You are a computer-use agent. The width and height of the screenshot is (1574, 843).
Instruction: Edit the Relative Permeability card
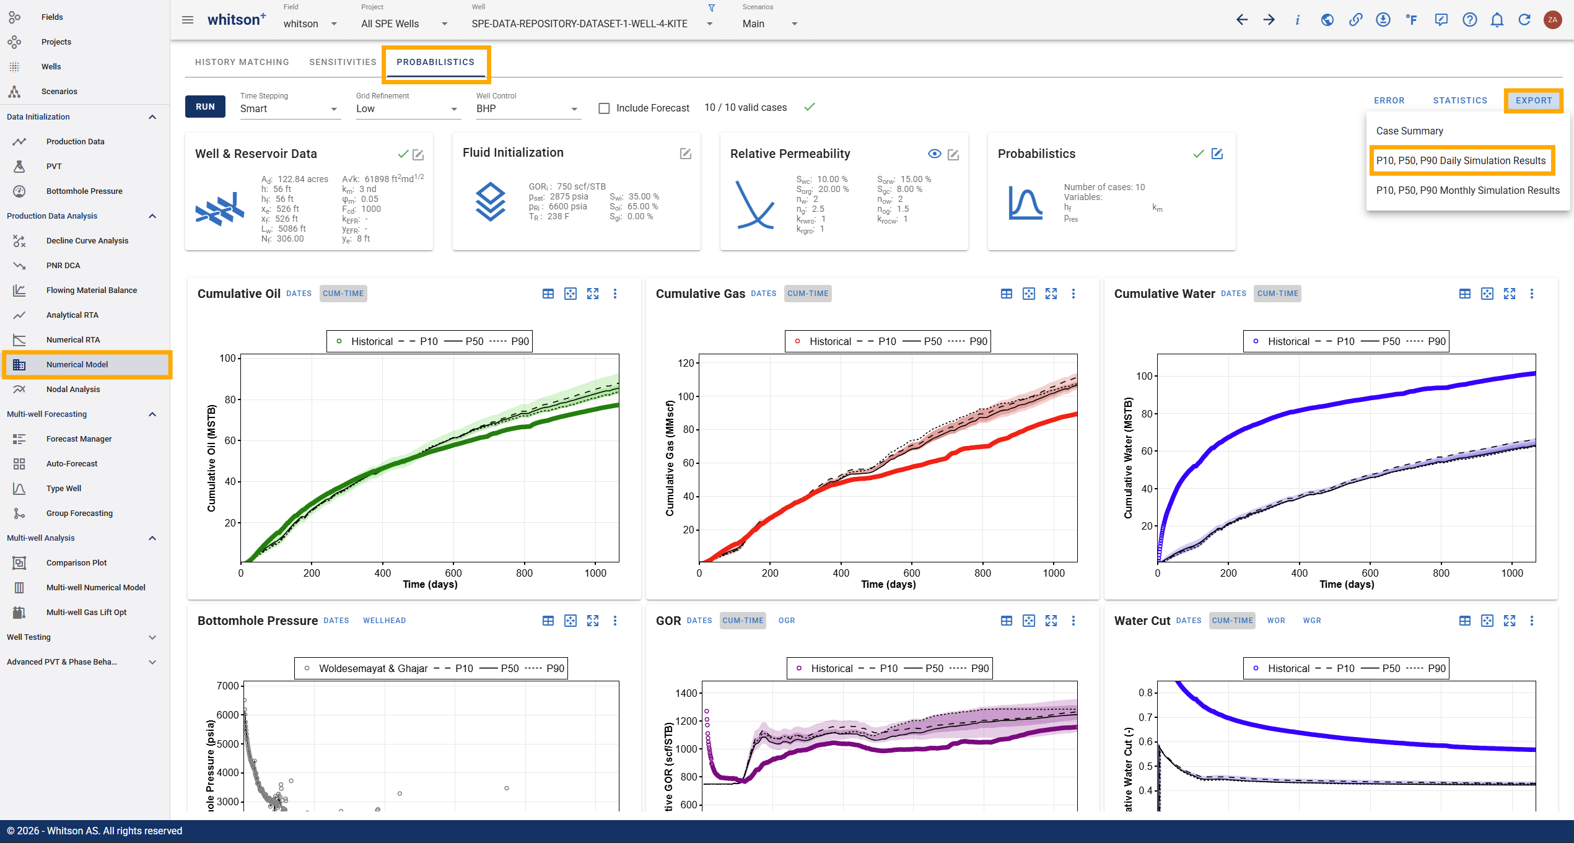tap(953, 154)
